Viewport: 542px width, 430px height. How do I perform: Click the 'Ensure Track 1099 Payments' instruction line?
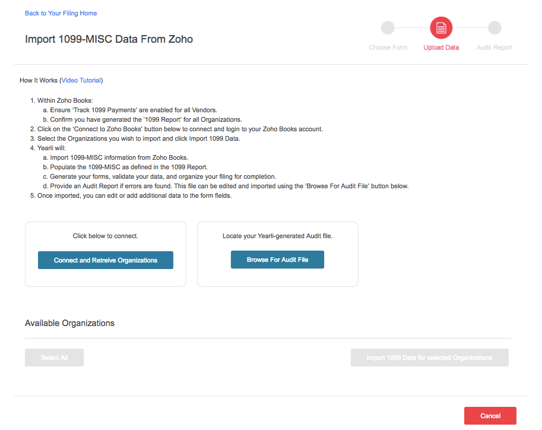tap(134, 110)
